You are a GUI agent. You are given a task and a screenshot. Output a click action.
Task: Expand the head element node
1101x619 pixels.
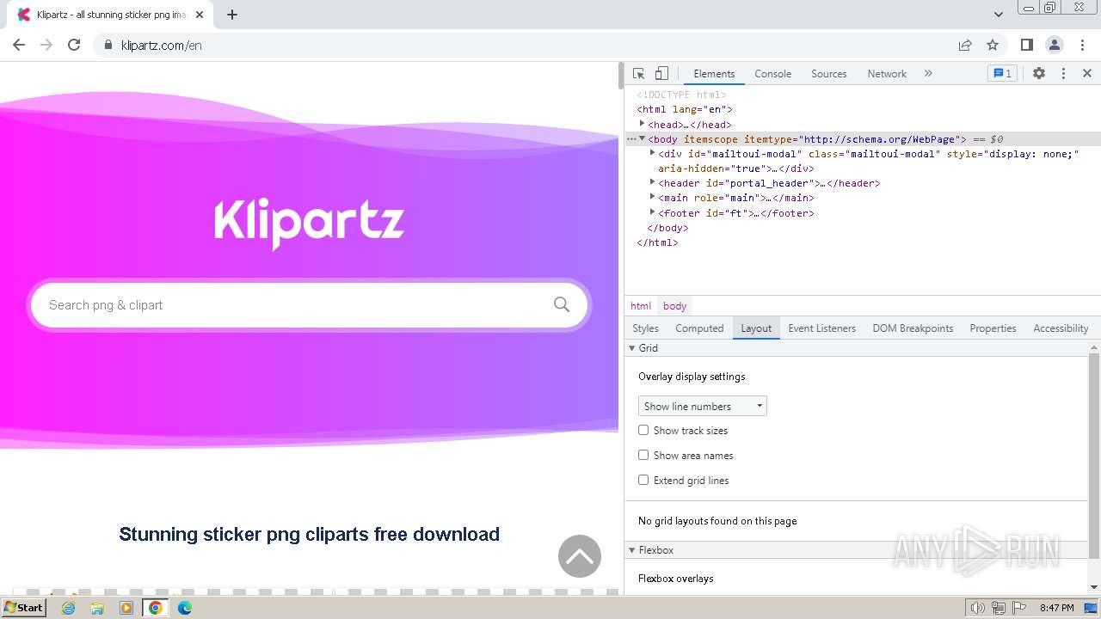(642, 124)
